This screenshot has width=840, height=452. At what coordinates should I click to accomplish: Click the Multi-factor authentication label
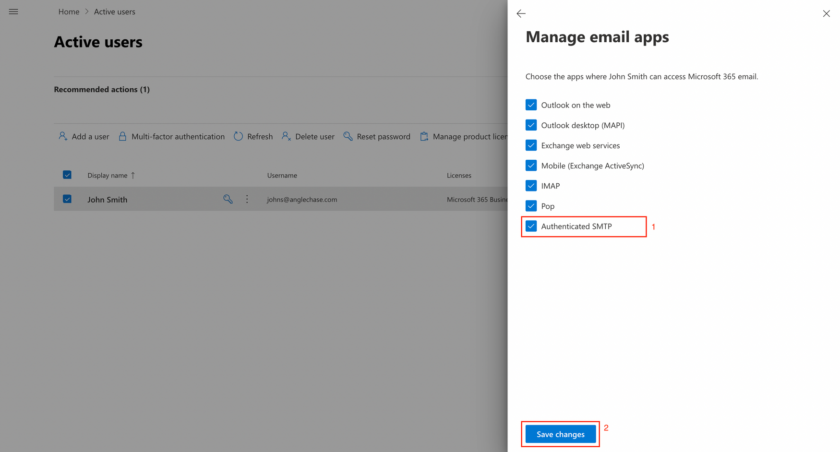point(178,137)
